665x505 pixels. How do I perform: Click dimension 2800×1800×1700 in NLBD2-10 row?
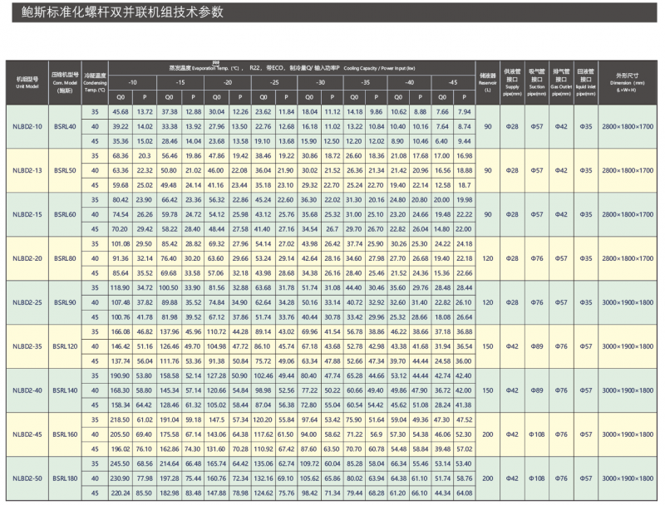(x=628, y=127)
